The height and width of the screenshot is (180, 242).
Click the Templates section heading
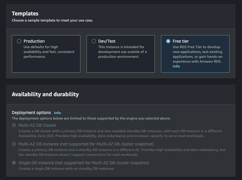(25, 14)
